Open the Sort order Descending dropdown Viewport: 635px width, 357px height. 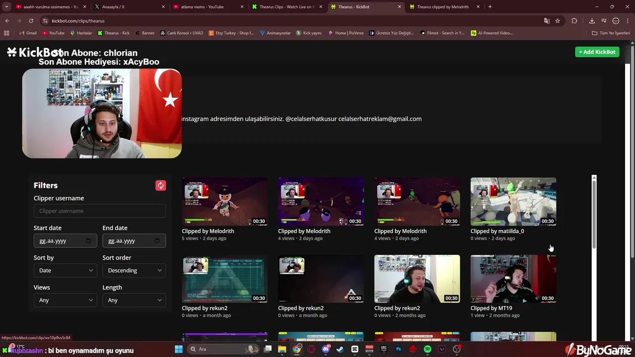[x=134, y=270]
